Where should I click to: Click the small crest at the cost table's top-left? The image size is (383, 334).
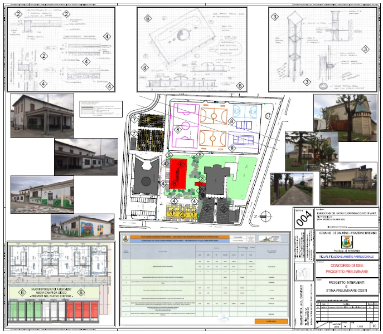[125, 239]
